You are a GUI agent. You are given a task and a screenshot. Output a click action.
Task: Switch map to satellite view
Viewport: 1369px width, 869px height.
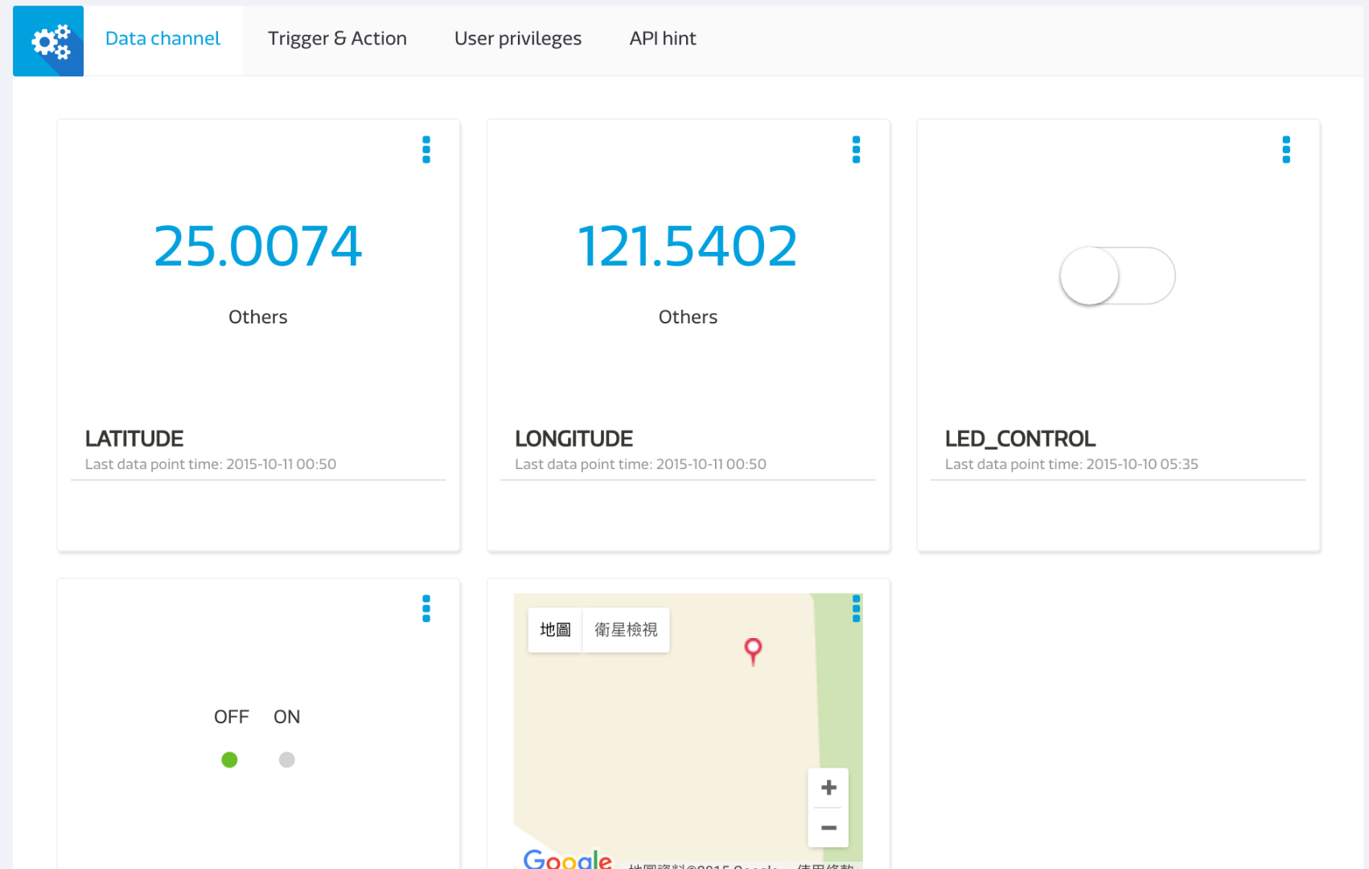pyautogui.click(x=626, y=630)
